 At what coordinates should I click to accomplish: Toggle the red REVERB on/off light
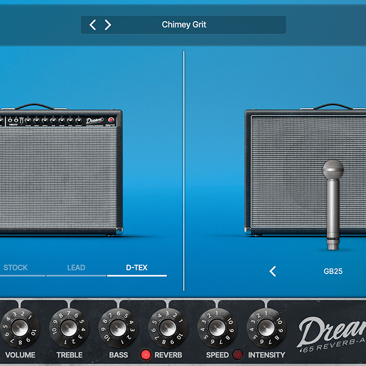tap(146, 355)
